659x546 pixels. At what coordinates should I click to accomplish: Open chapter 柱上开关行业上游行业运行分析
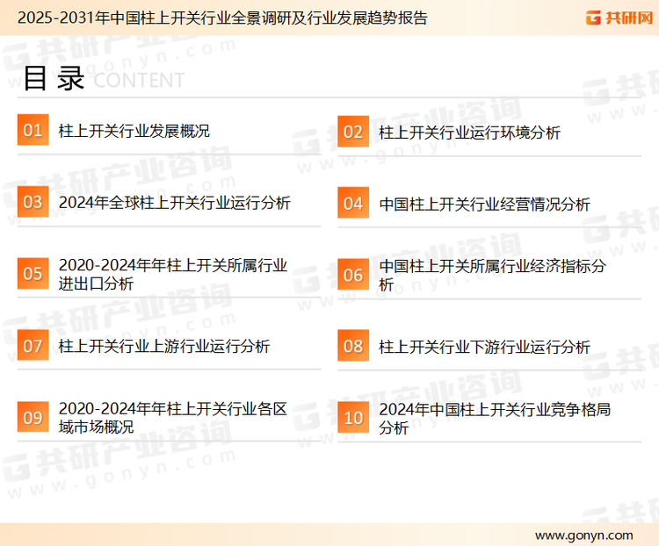click(x=164, y=346)
